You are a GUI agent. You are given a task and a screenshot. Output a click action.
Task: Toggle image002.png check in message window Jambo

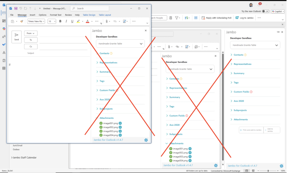point(101,127)
